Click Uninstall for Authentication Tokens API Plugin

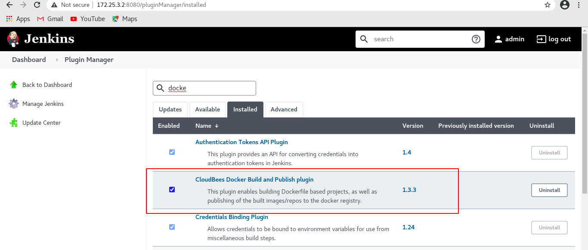coord(549,152)
